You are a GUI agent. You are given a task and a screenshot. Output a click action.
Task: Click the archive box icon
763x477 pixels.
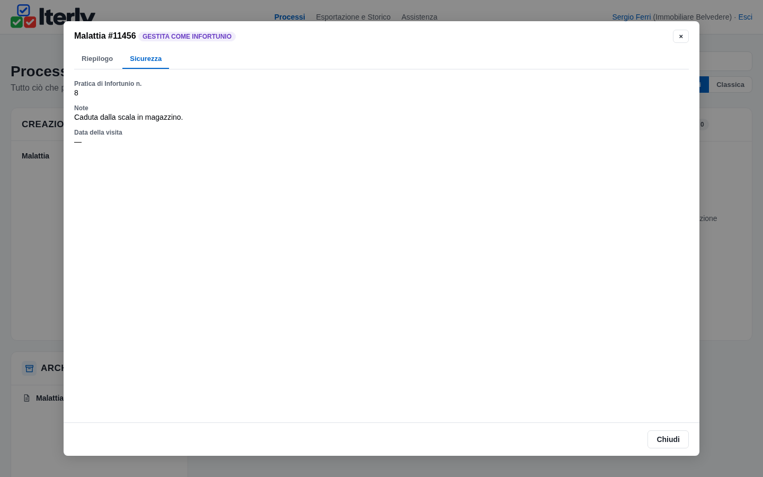[x=29, y=368]
